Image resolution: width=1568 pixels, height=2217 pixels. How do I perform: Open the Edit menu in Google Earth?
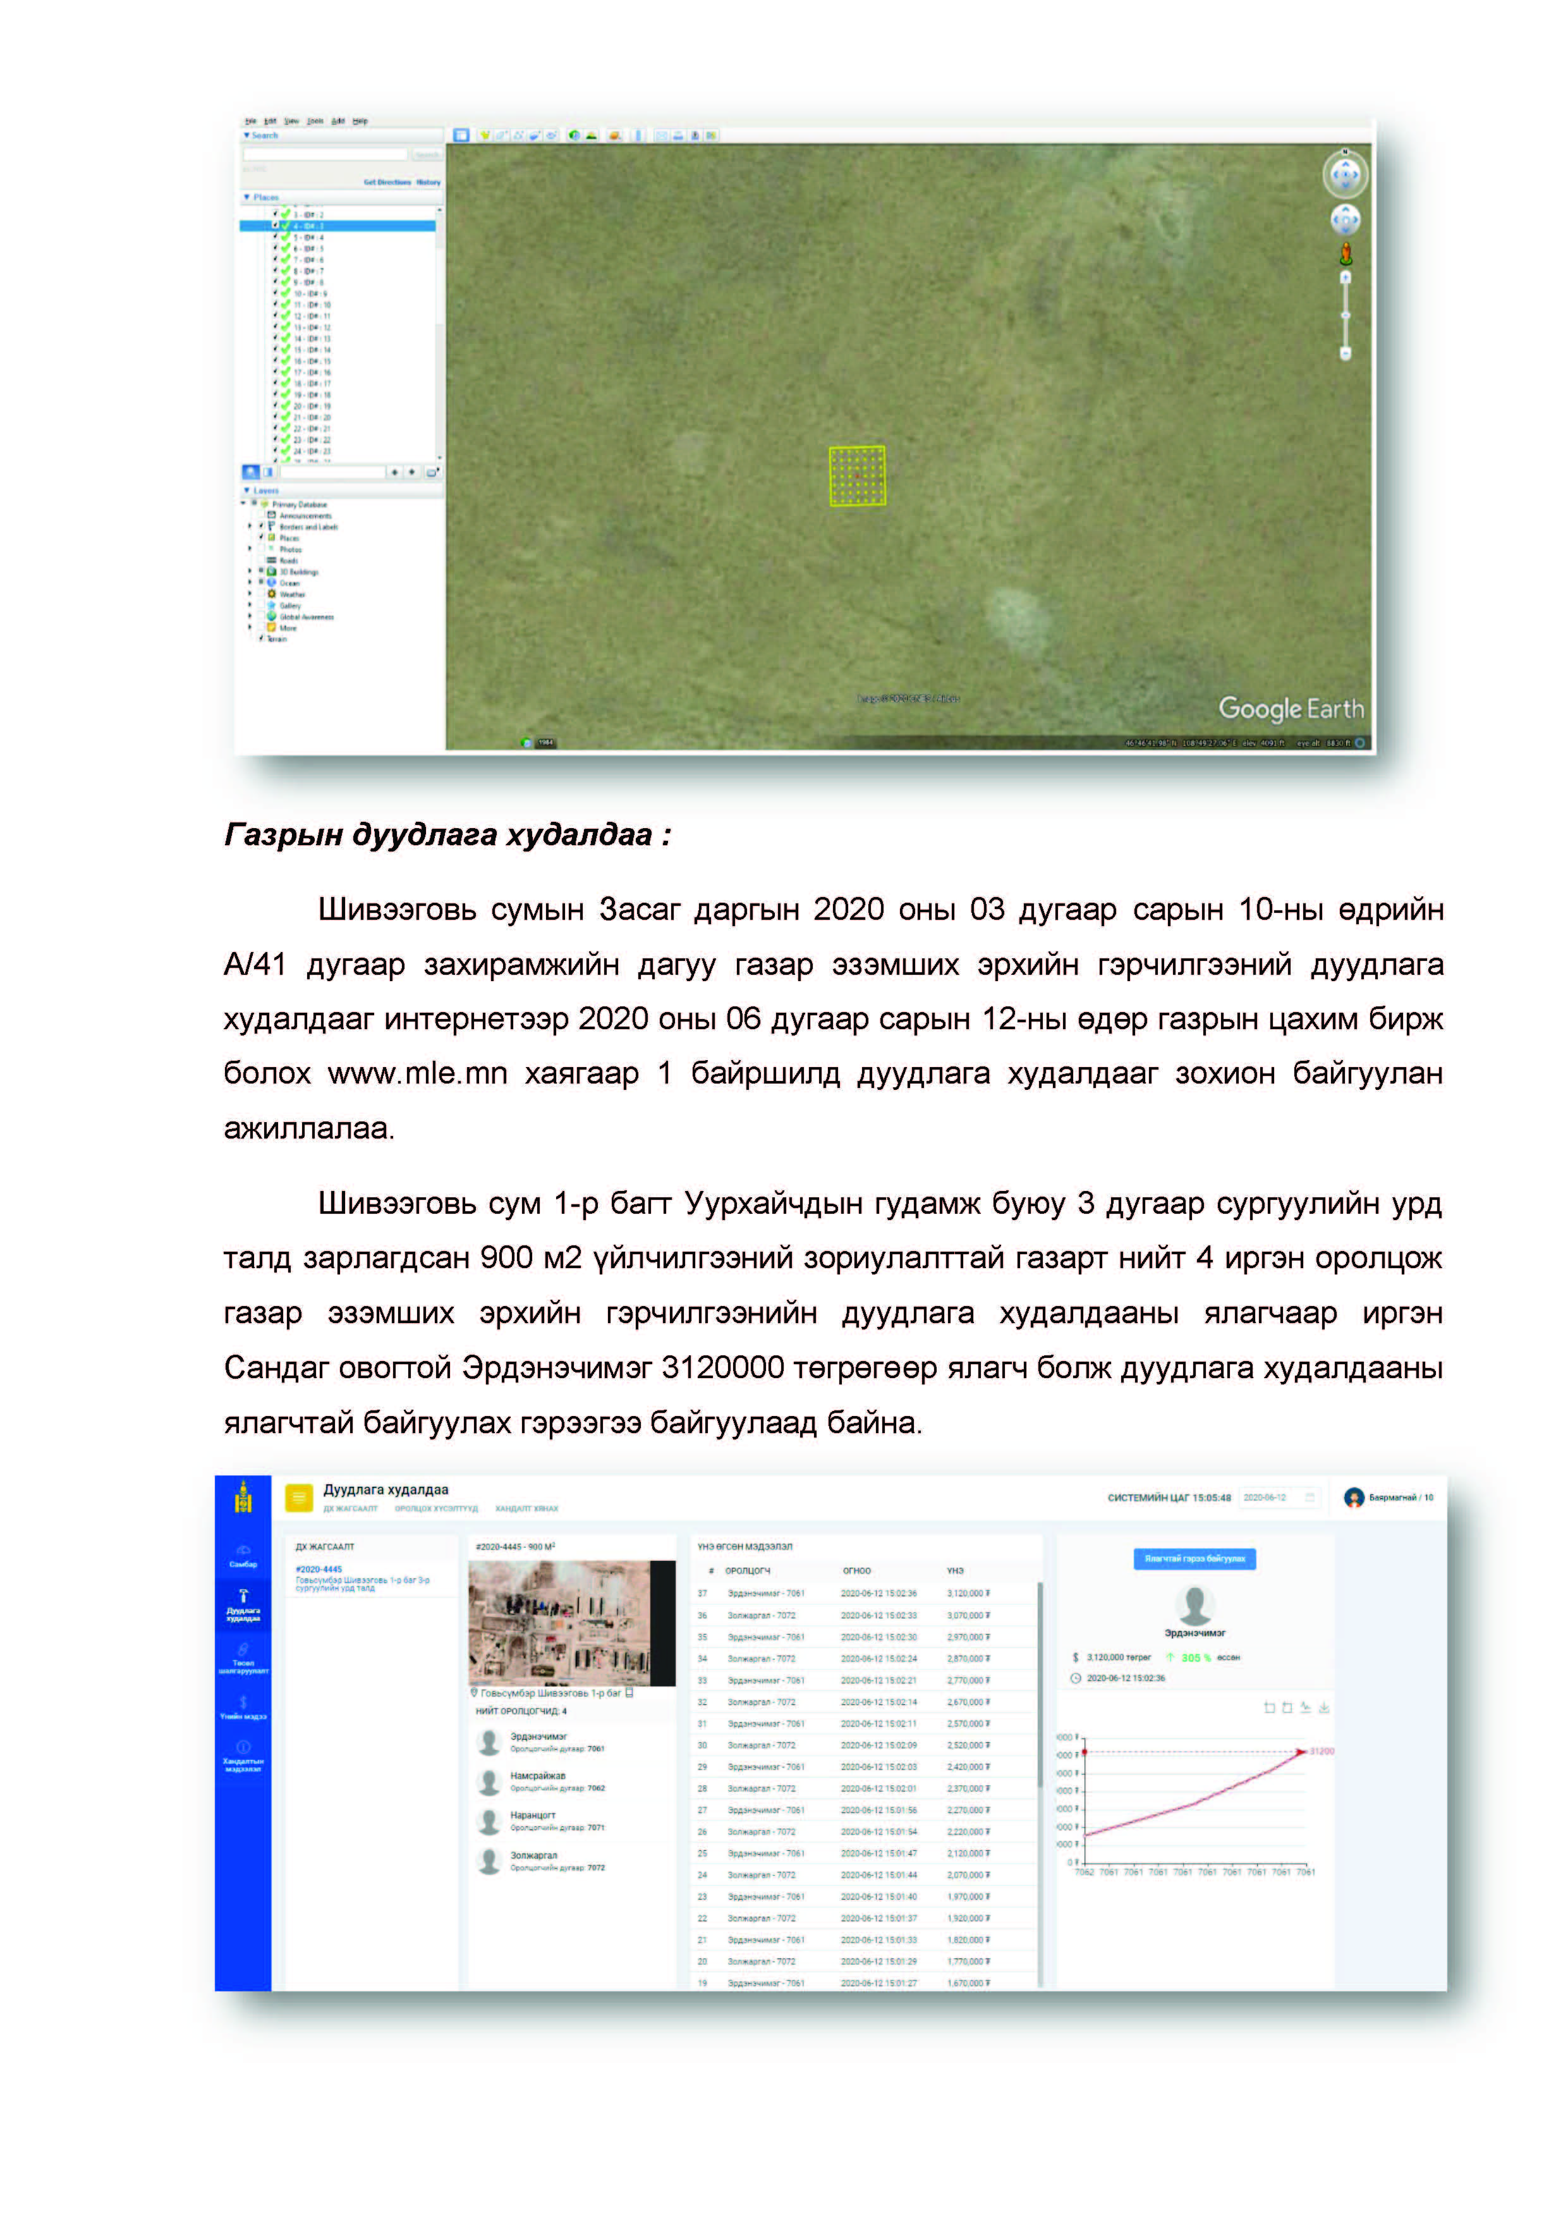point(270,121)
